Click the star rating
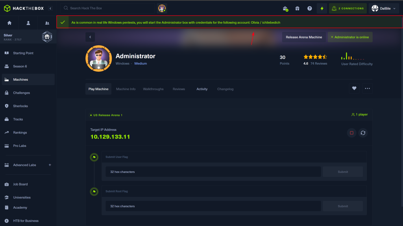 [x=315, y=57]
